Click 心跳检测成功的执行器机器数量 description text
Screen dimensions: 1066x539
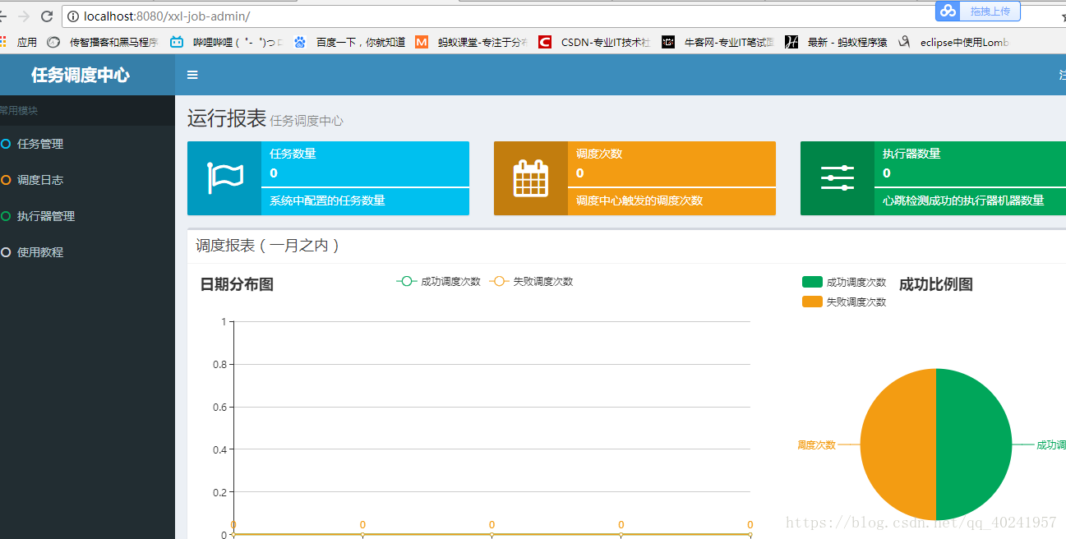point(963,200)
